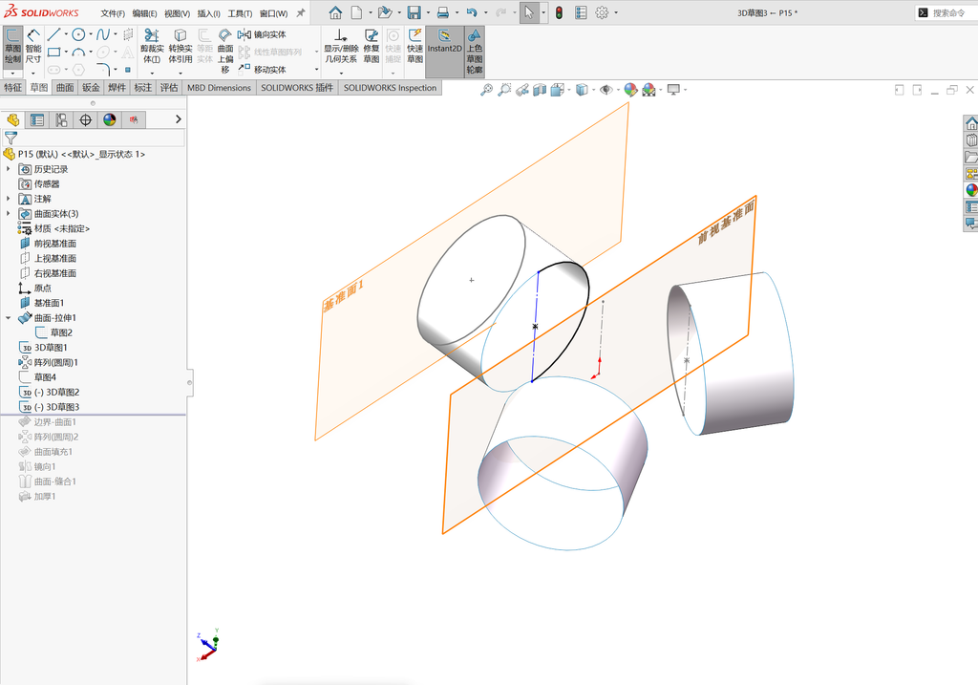Click the Mirror Entities (镜向实体) tool
978x685 pixels.
point(262,34)
